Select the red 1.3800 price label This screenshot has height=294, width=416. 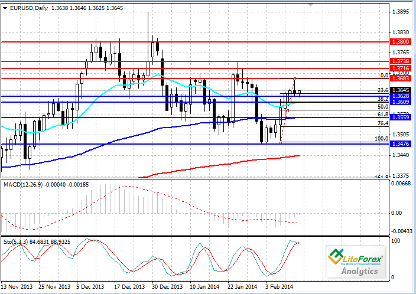(401, 42)
